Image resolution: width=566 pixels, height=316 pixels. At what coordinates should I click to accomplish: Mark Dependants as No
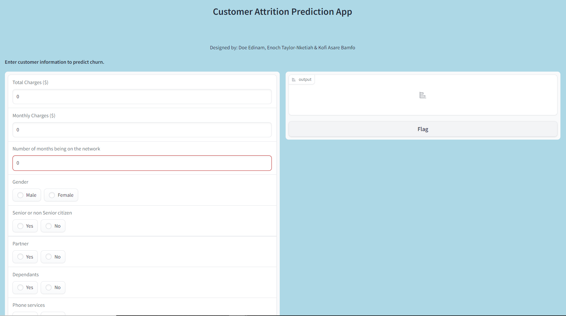pos(53,287)
